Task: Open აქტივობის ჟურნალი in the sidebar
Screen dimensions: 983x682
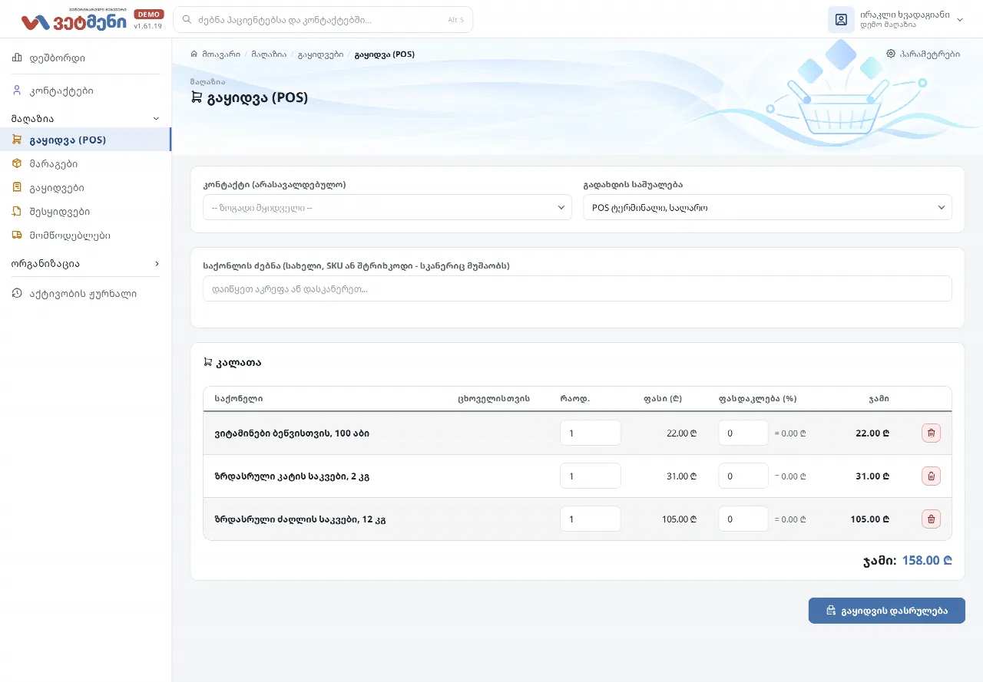Action: click(85, 293)
